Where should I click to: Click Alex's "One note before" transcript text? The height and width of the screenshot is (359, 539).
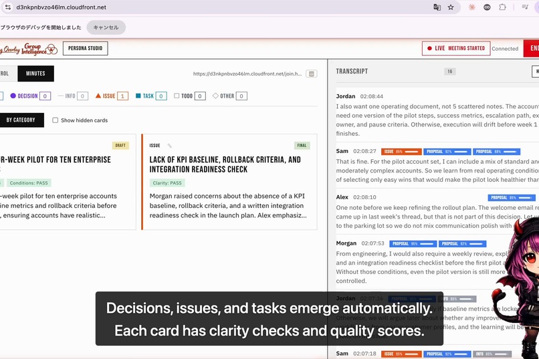437,217
